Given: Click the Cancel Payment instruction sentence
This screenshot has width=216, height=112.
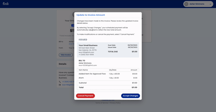Looking at the screenshot, I should [x=106, y=34].
